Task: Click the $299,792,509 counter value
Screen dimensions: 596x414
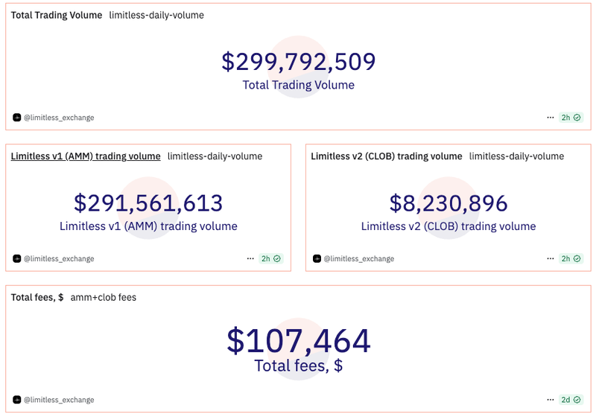Action: tap(298, 61)
